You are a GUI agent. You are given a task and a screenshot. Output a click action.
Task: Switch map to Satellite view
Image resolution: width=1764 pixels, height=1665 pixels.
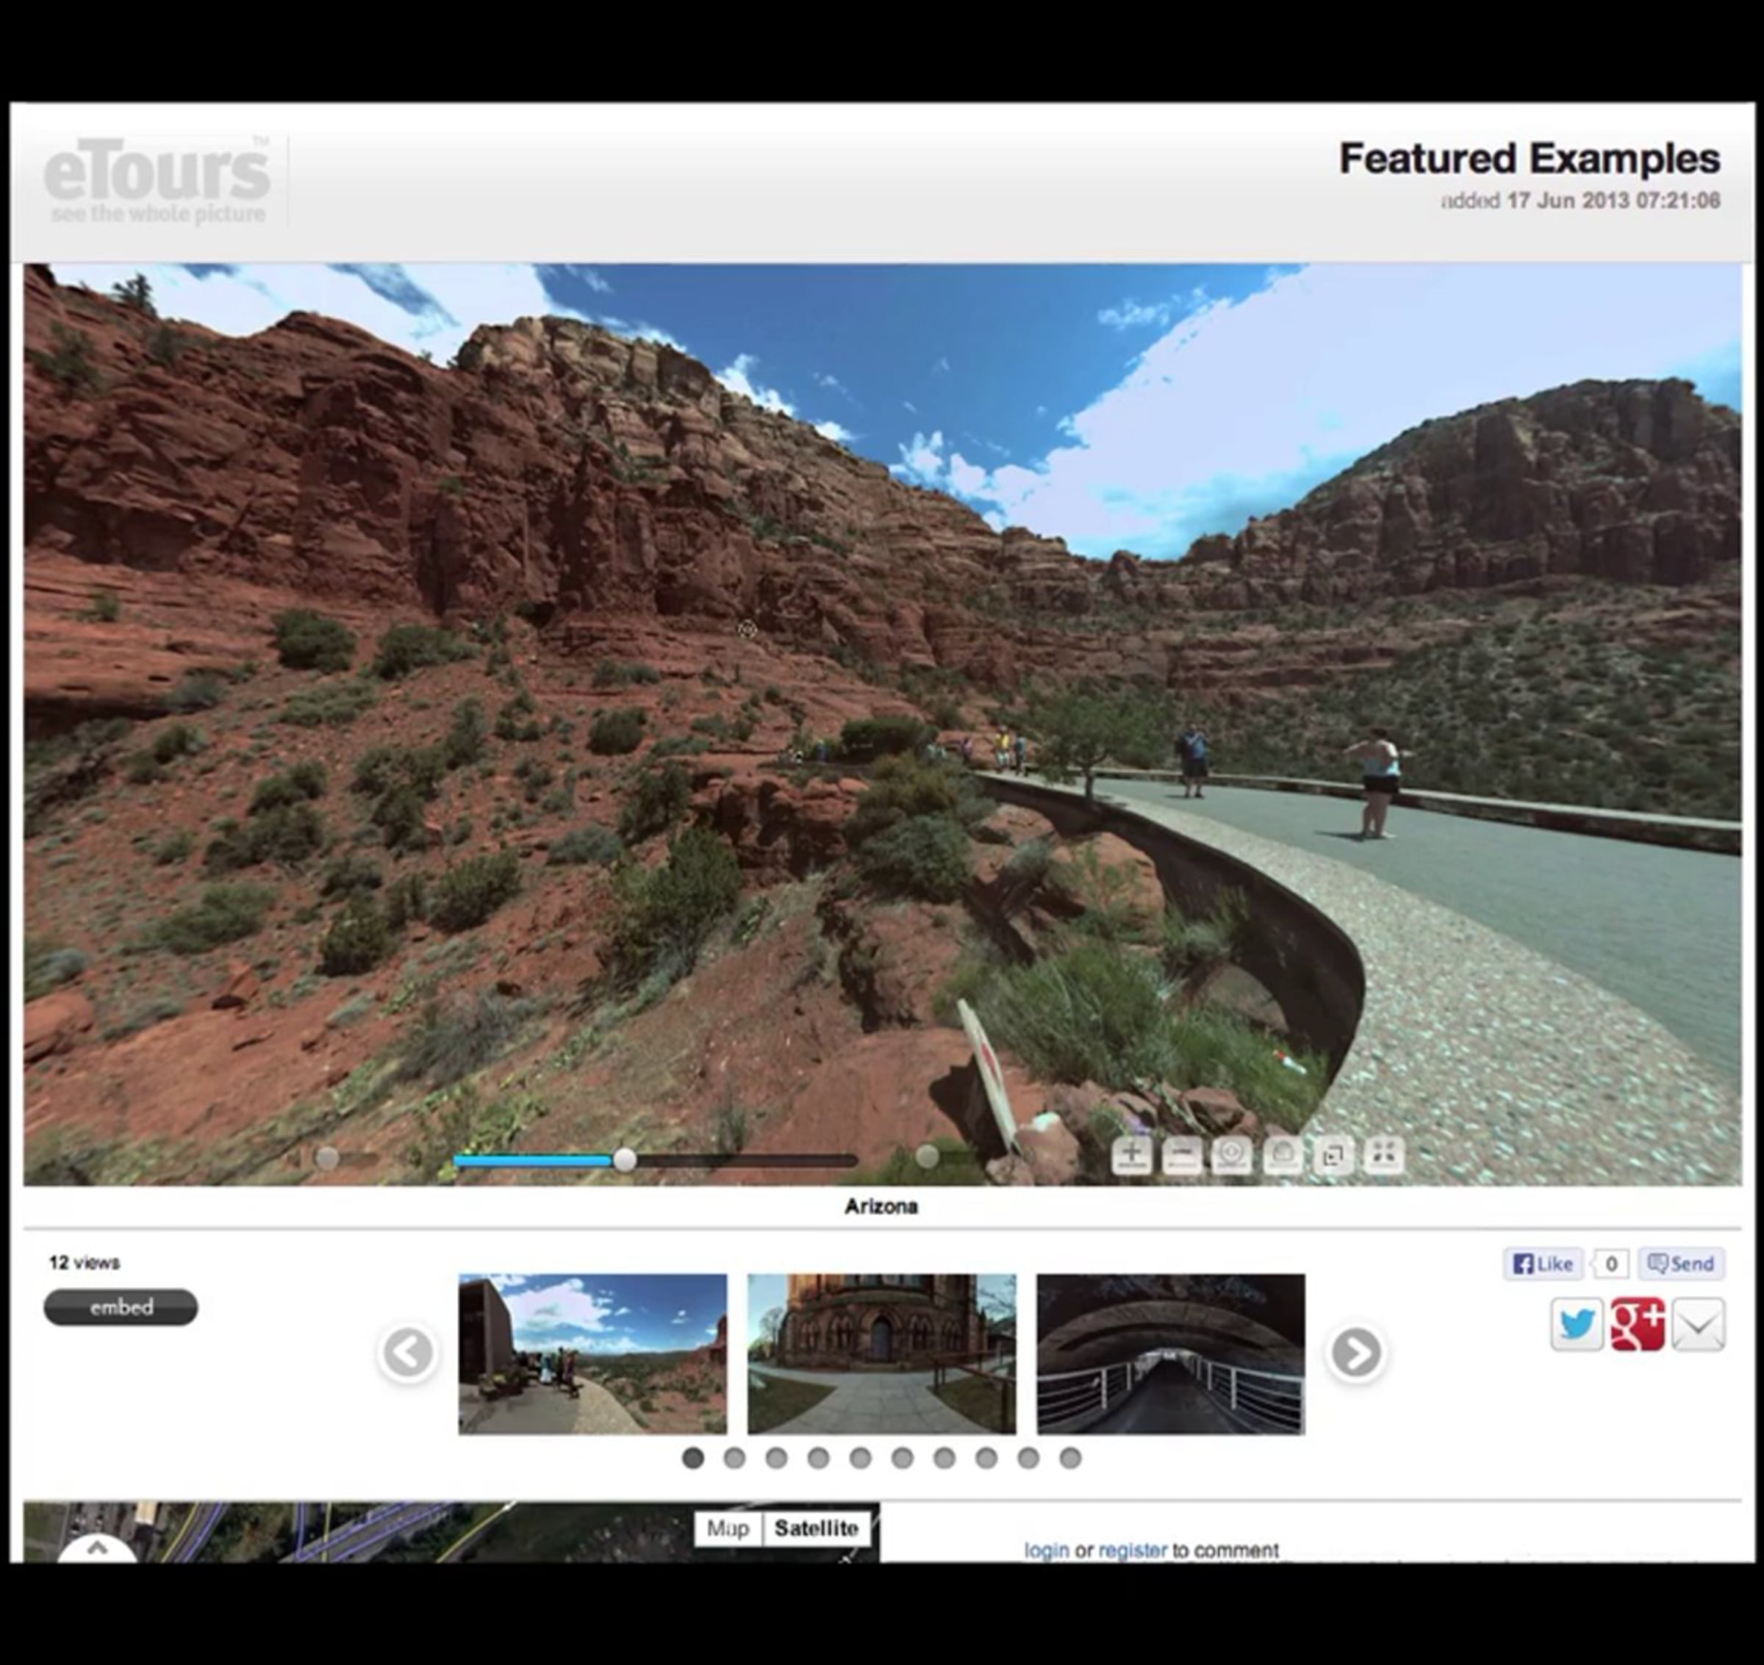point(816,1528)
